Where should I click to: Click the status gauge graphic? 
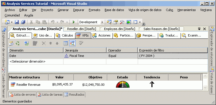point(123,84)
